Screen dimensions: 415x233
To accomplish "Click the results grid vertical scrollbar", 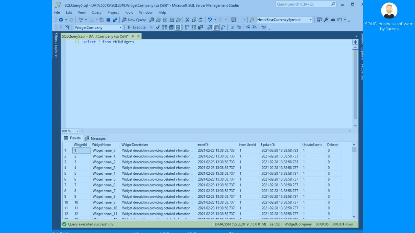I will coord(354,180).
